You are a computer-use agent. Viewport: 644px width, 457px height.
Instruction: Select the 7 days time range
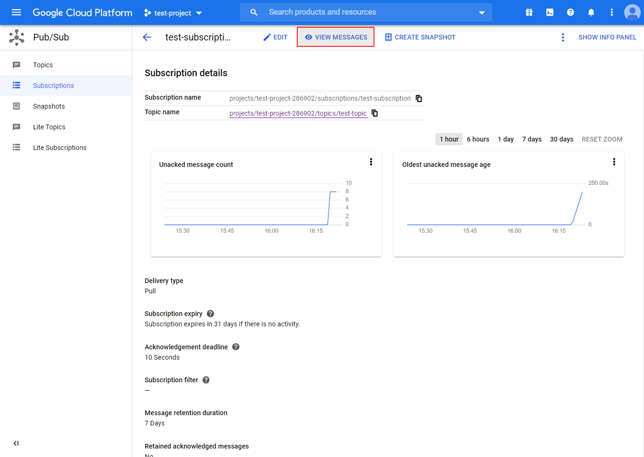[x=532, y=139]
